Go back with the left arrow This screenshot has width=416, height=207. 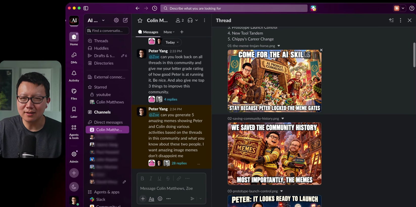pyautogui.click(x=137, y=8)
